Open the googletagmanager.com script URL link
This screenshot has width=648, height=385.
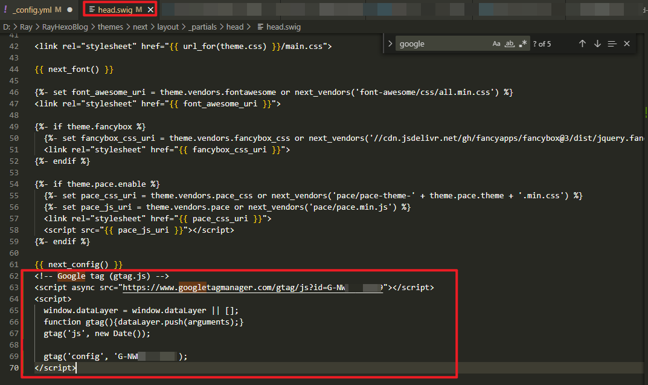[x=252, y=288]
